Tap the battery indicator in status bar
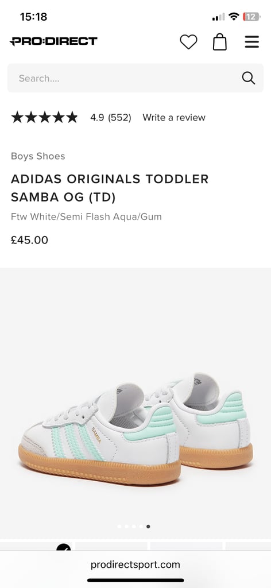This screenshot has width=271, height=588. 251,17
